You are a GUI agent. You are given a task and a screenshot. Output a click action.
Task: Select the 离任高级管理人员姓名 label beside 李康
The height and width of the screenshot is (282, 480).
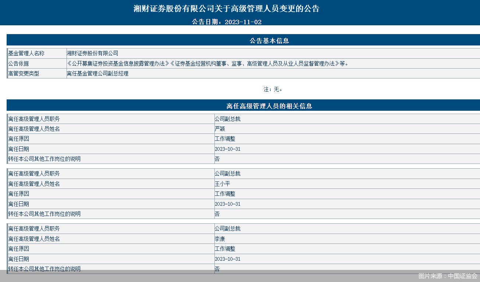(34, 239)
